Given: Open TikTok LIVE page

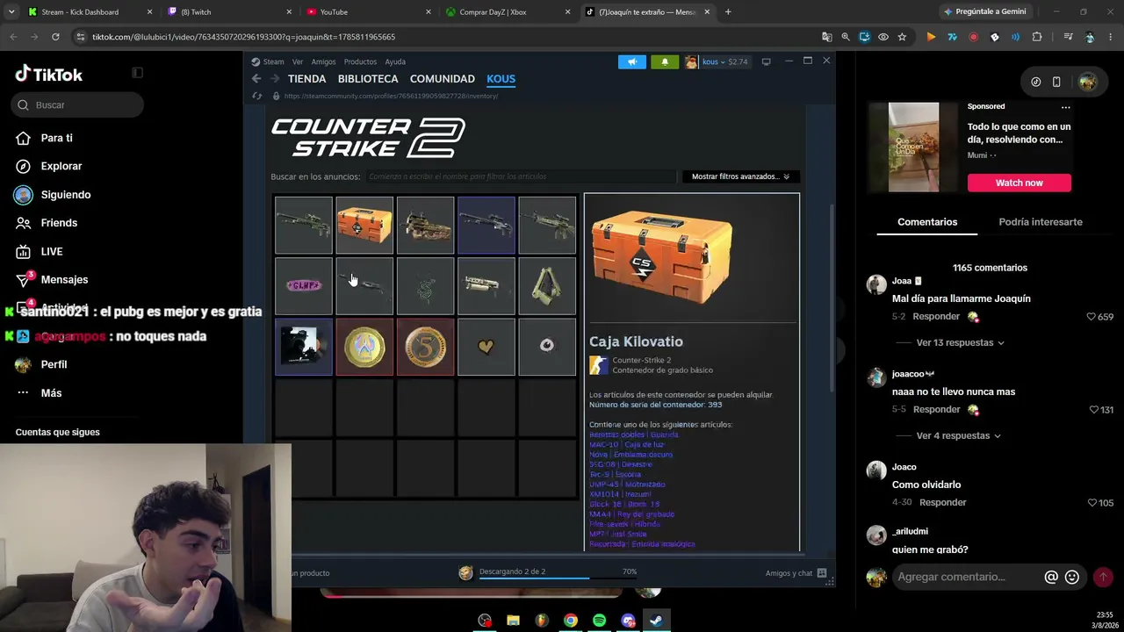Looking at the screenshot, I should pos(52,251).
